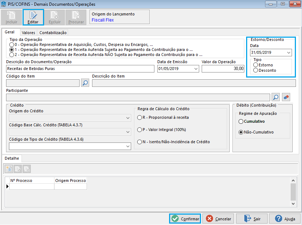
Task: Choose Desconto radio option
Action: (x=255, y=70)
